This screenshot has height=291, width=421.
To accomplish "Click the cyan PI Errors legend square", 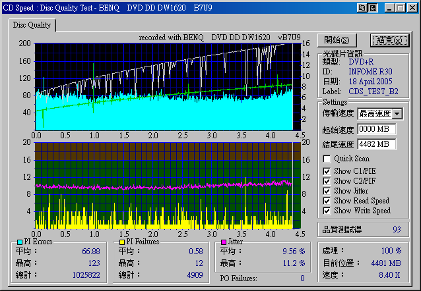I will [x=19, y=242].
